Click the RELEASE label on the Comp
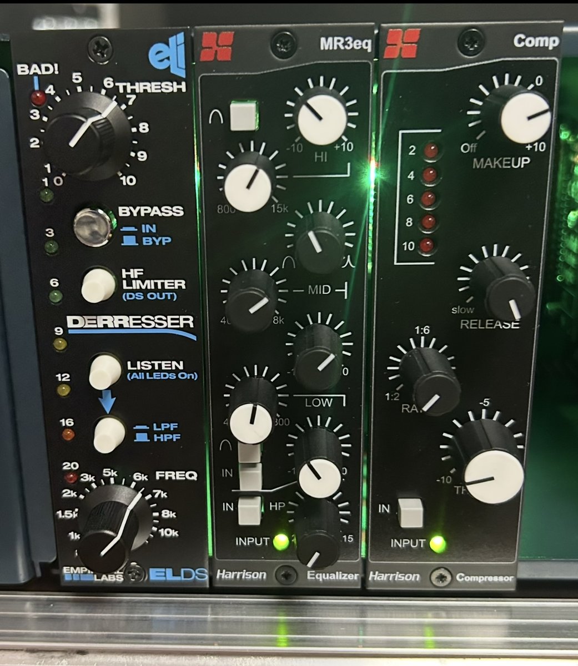Viewport: 578px width, 666px height. coord(489,324)
